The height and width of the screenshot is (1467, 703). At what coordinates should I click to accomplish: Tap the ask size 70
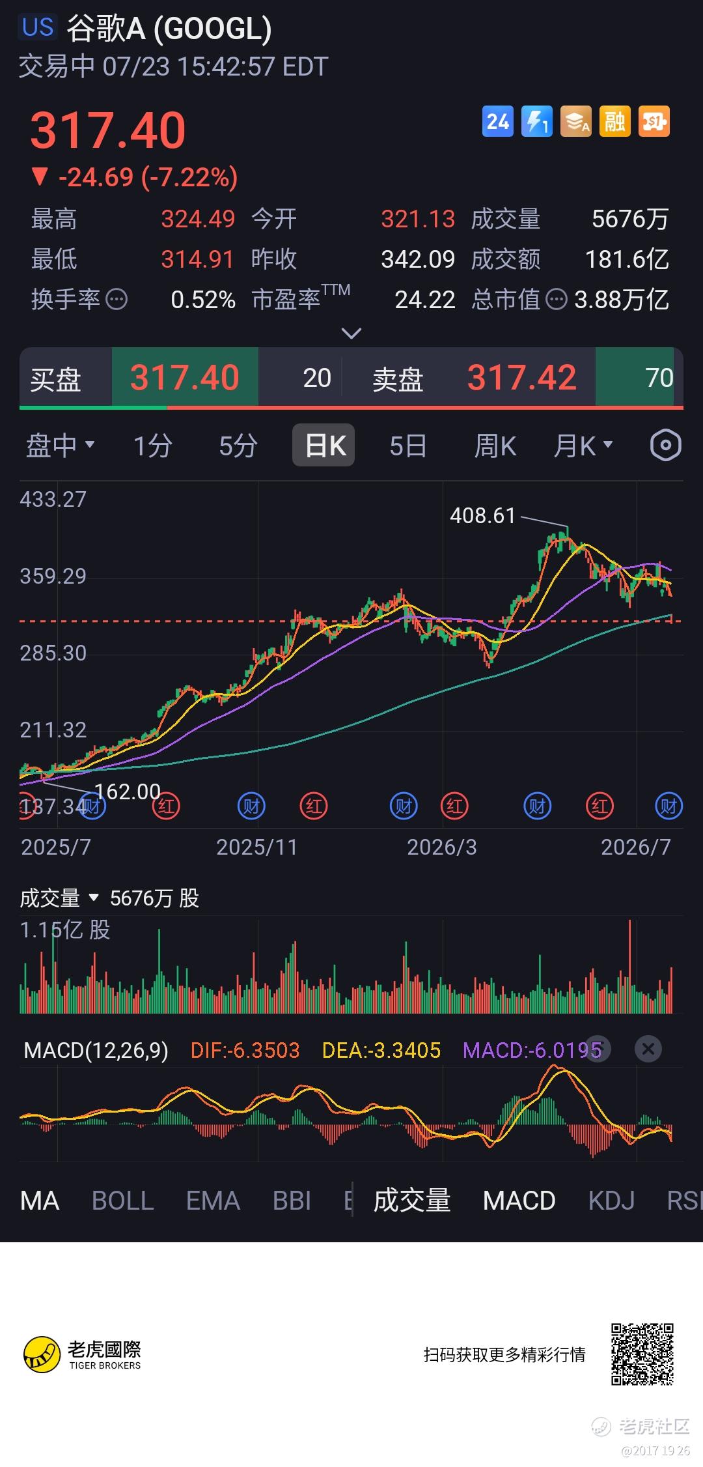(659, 378)
